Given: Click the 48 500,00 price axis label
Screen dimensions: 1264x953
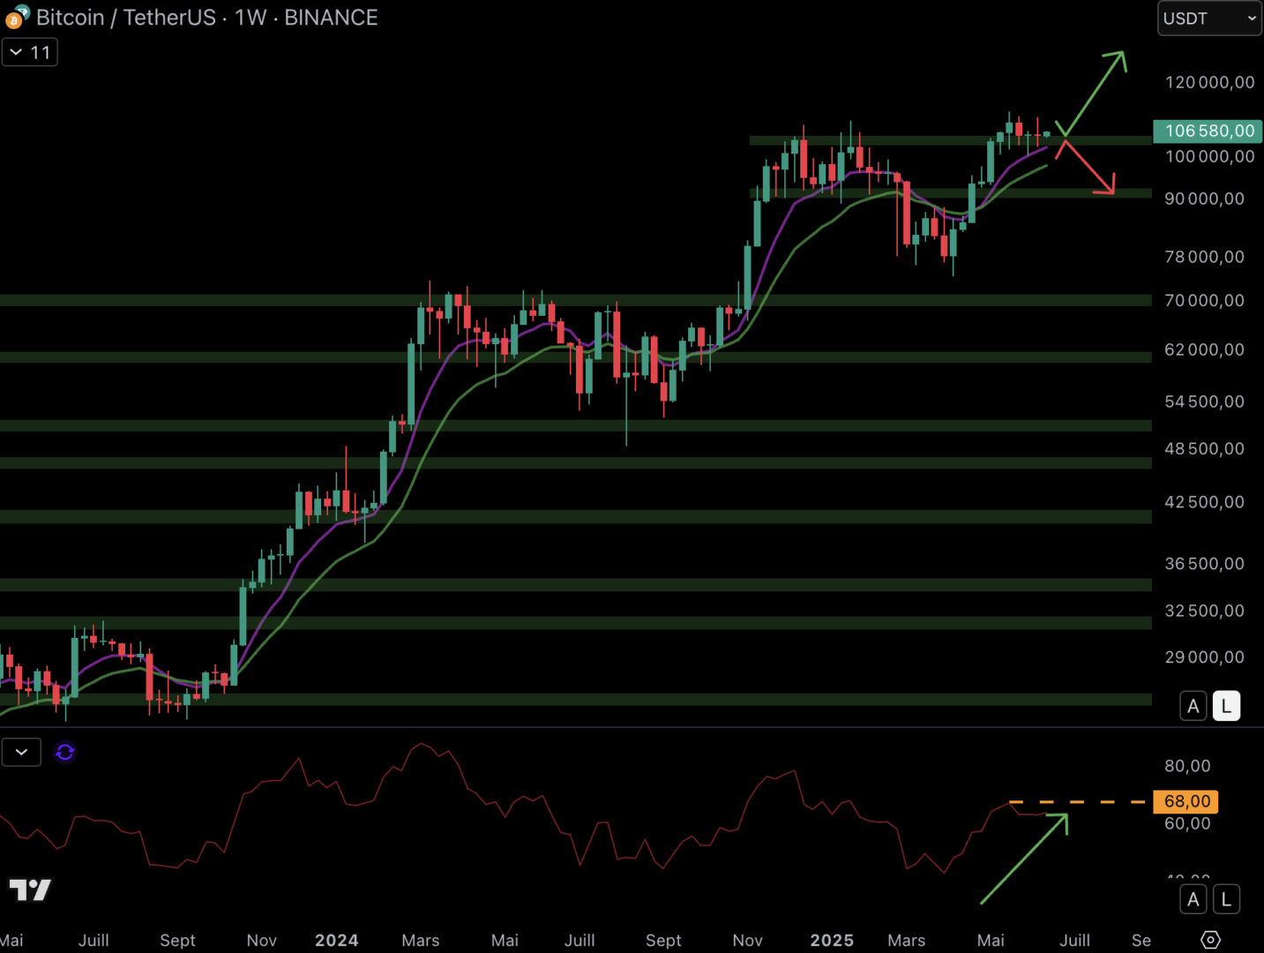Looking at the screenshot, I should point(1204,448).
